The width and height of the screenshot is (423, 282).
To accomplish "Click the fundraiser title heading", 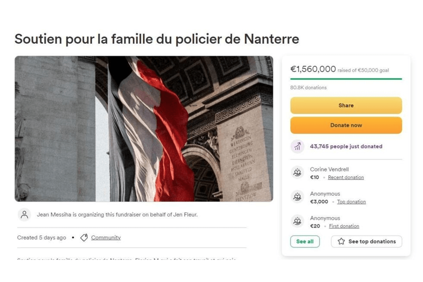I will [x=157, y=39].
